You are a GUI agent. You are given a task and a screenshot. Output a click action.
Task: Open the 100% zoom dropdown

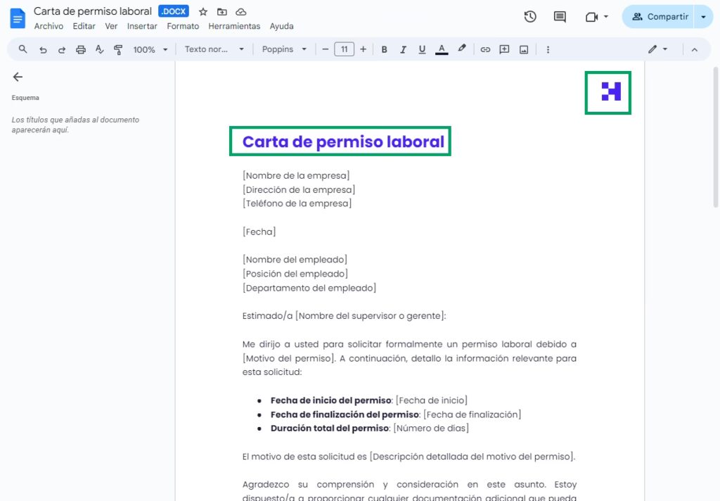(x=150, y=50)
